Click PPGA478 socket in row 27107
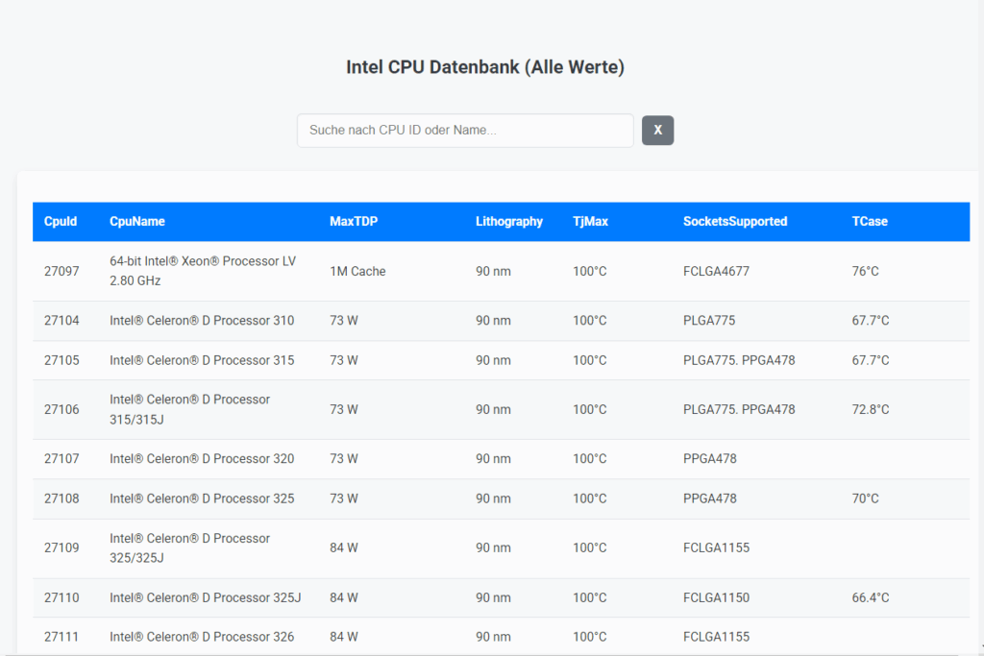This screenshot has width=984, height=656. click(x=710, y=459)
